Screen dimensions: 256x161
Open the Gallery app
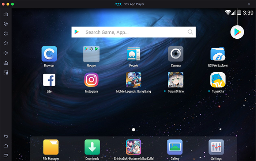point(175,147)
